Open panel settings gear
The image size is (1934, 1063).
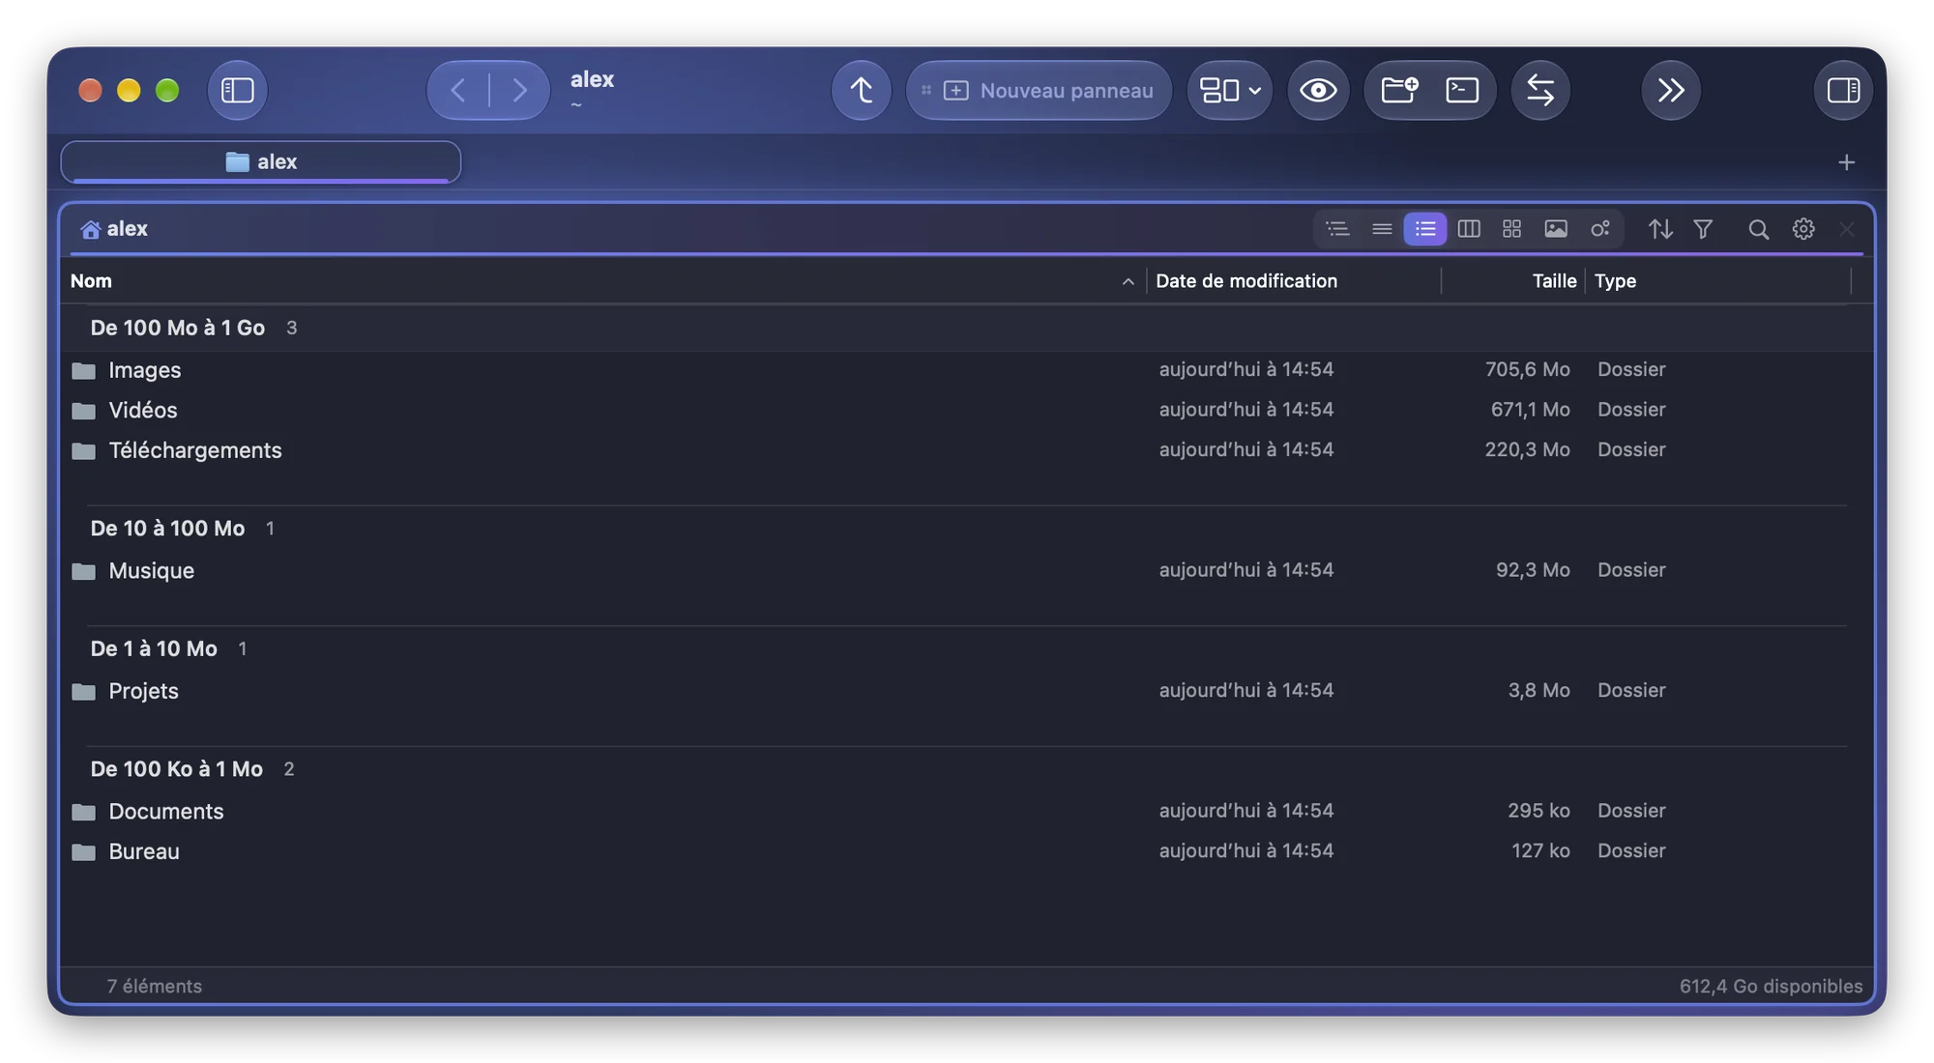[1803, 229]
